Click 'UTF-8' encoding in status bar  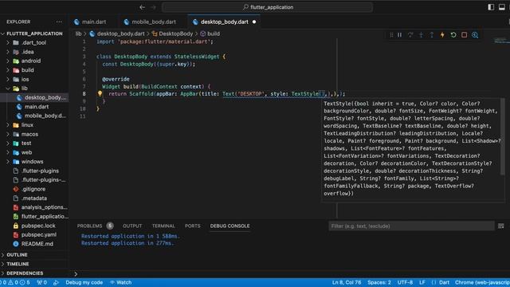click(x=405, y=282)
